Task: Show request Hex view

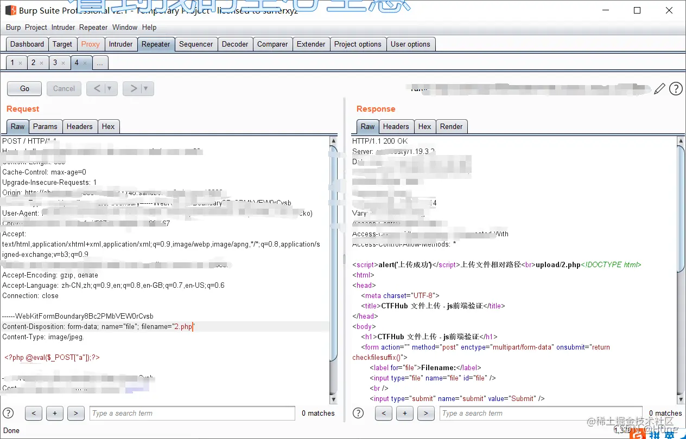Action: point(109,126)
